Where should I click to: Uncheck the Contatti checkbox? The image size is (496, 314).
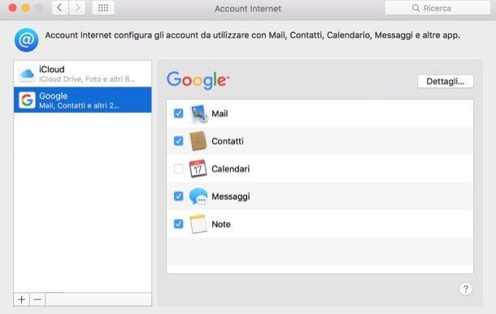(x=178, y=140)
